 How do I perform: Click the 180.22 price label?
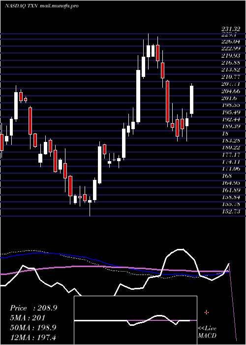pyautogui.click(x=231, y=147)
